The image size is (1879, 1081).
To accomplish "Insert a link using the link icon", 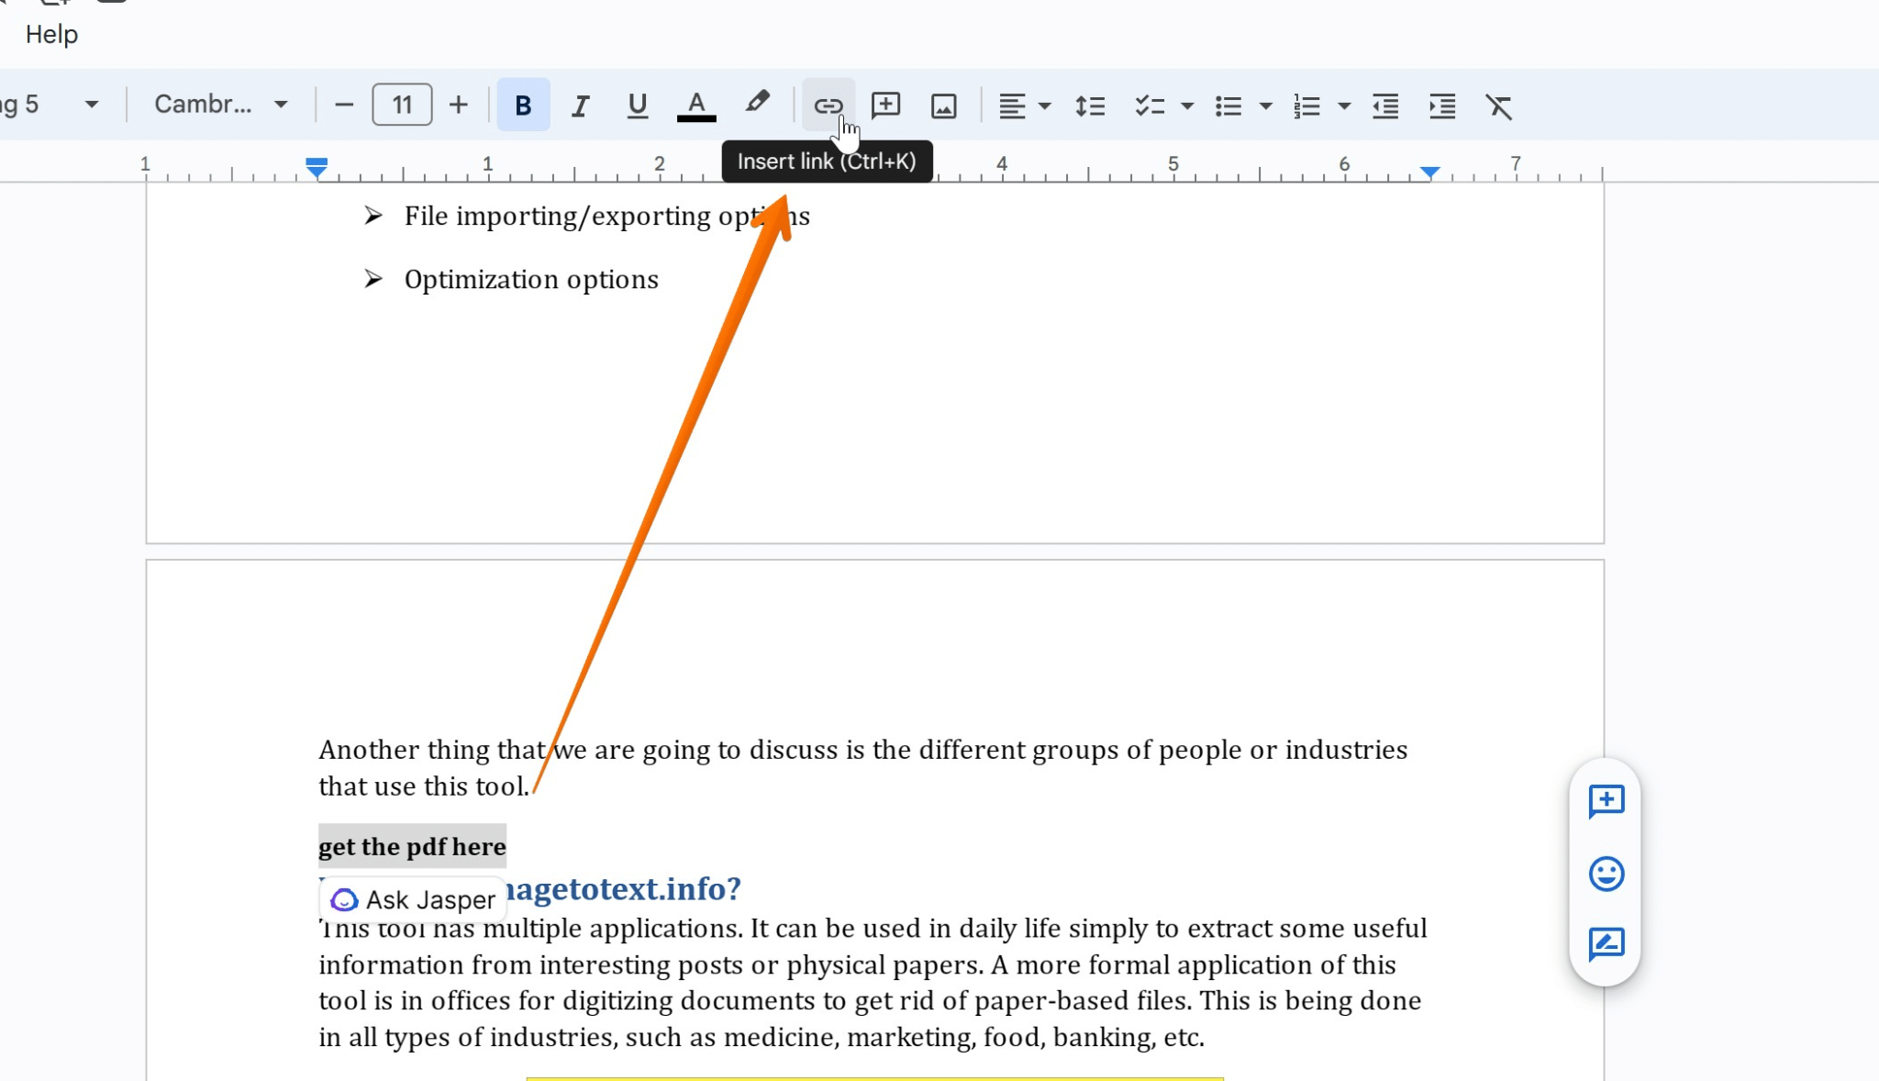I will tap(827, 105).
